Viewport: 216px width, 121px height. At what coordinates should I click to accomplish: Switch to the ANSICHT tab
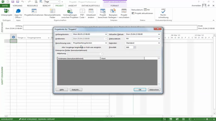coord(73,6)
